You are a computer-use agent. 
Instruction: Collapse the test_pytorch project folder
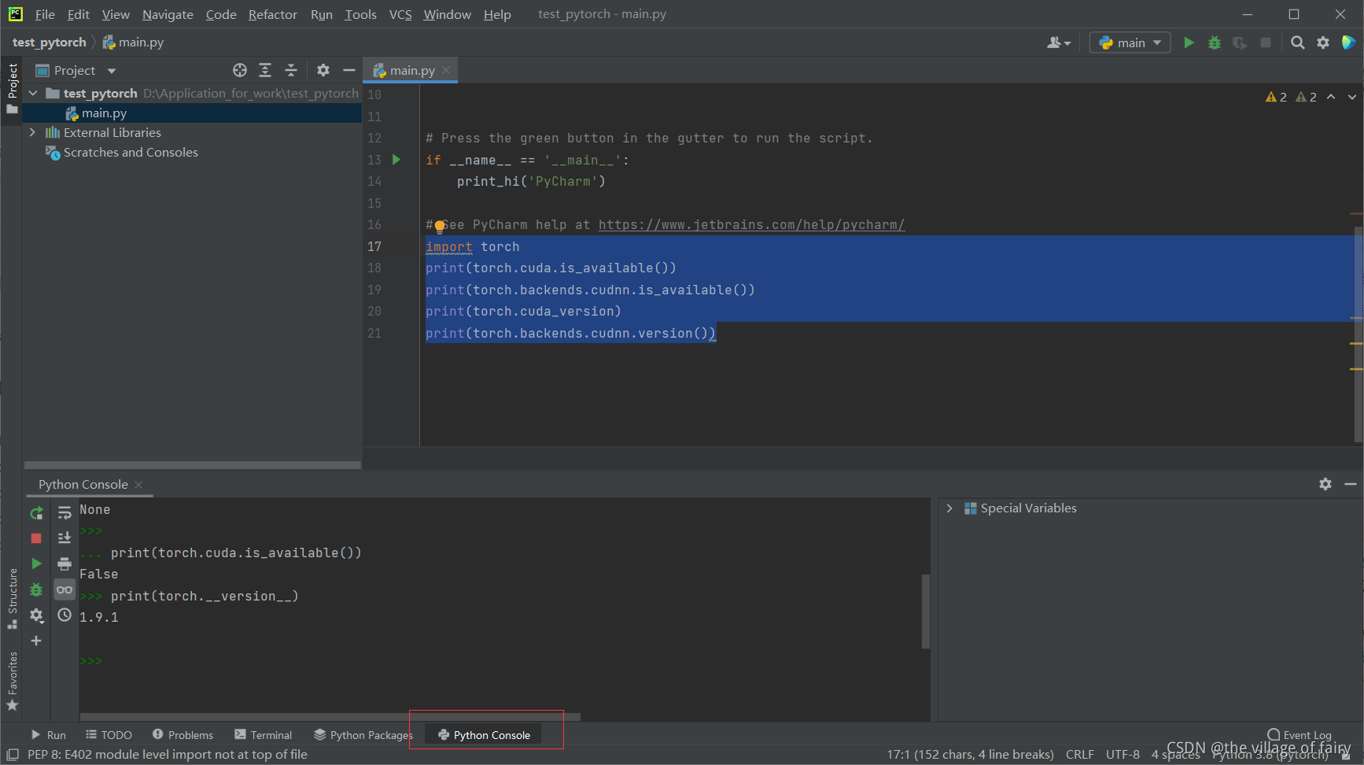(33, 93)
